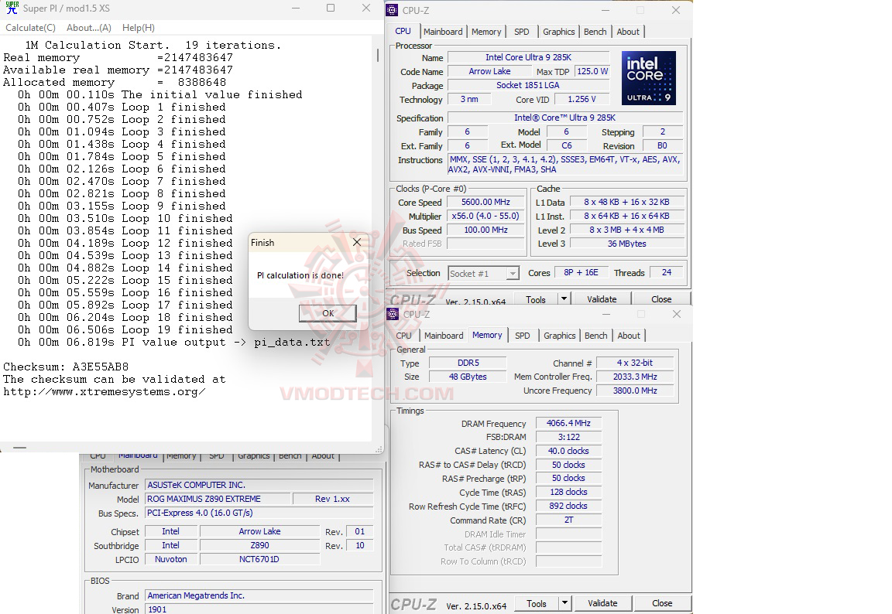
Task: Open Graphics tab in Memory CPU-Z window
Action: (559, 336)
